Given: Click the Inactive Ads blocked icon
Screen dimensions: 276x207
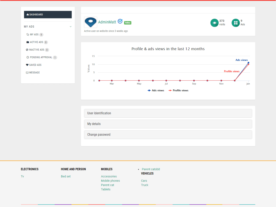Looking at the screenshot, I should coord(27,50).
